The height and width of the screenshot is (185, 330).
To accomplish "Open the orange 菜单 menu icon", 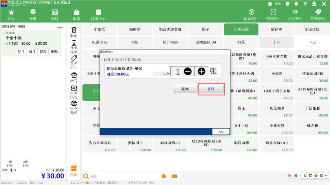I will click(x=74, y=171).
